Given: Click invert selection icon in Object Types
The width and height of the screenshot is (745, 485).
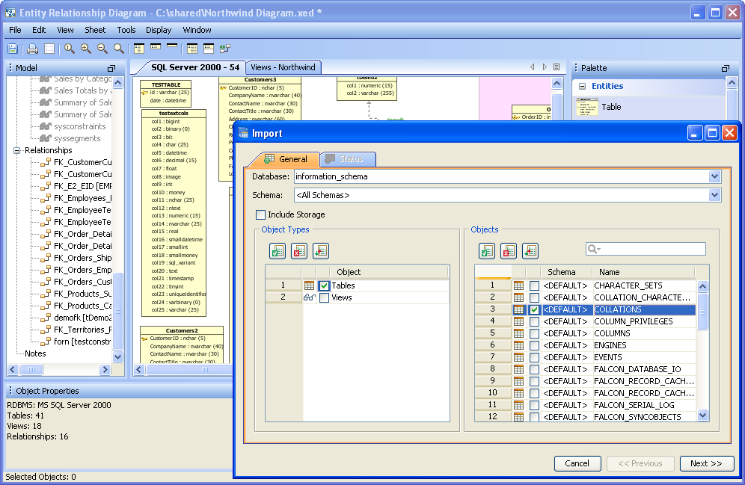Looking at the screenshot, I should click(x=321, y=251).
